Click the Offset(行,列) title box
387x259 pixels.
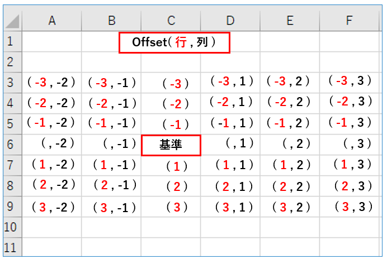[x=174, y=42]
